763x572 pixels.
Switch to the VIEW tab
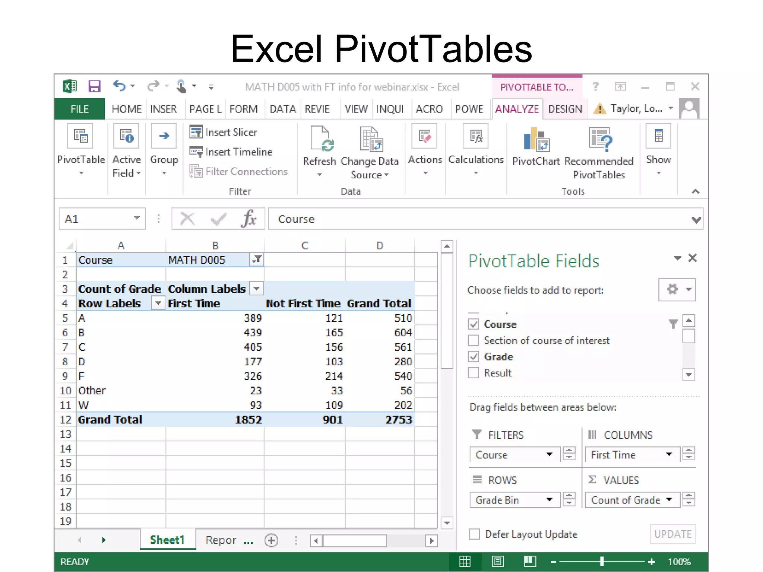tap(356, 109)
